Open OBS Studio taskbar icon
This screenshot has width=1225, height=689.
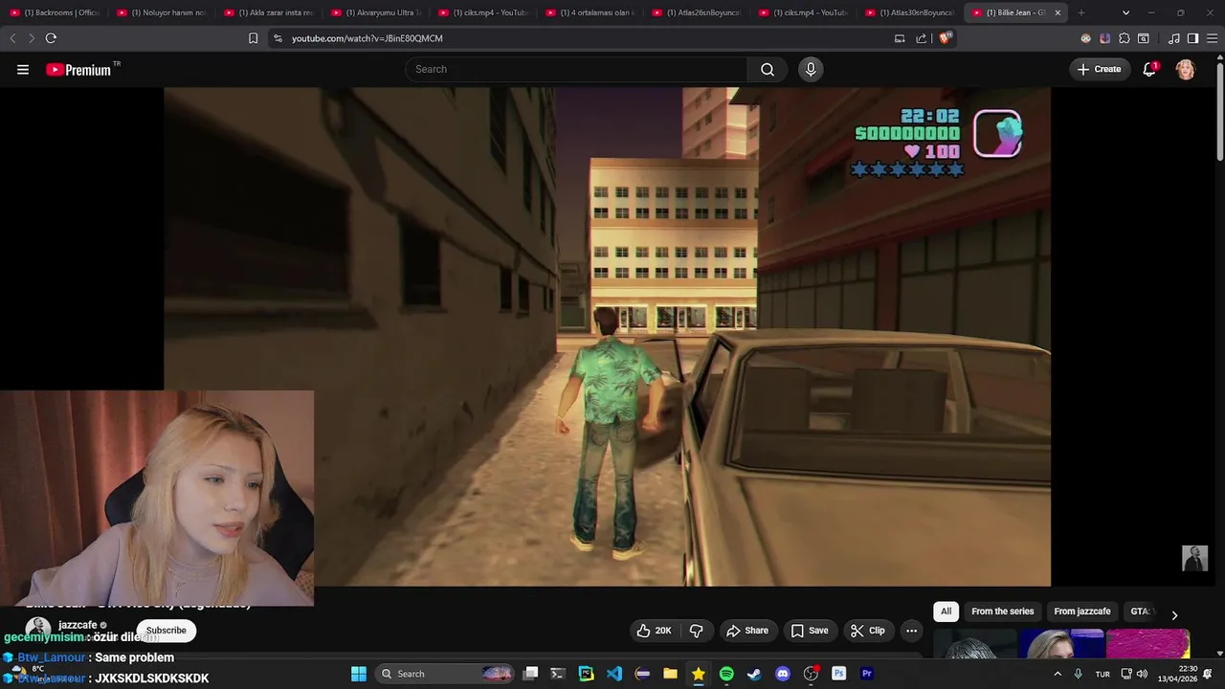click(811, 674)
